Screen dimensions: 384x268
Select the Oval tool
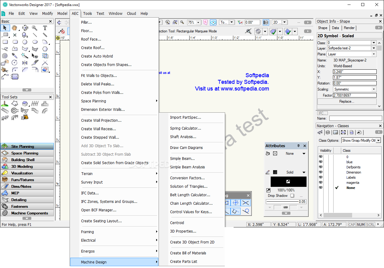(35, 42)
